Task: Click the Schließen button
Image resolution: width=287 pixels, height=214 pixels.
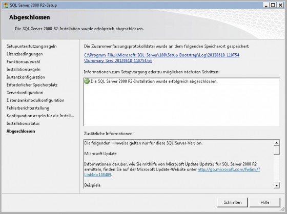Action: 233,202
